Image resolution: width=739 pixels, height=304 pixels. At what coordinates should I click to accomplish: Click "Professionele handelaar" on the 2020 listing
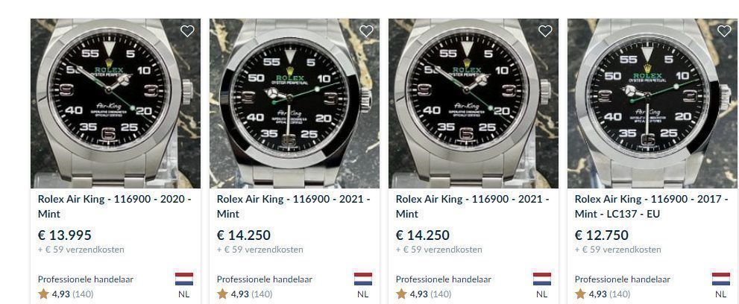[86, 279]
